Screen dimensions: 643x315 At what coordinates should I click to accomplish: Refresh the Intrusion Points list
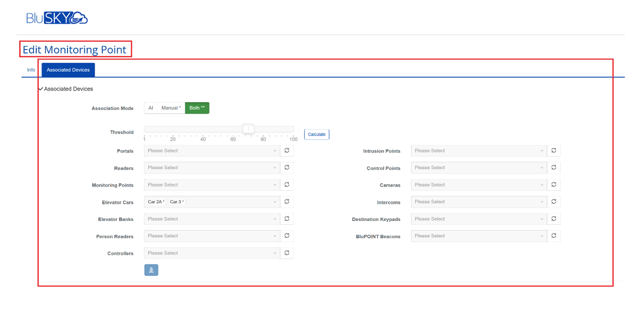554,151
